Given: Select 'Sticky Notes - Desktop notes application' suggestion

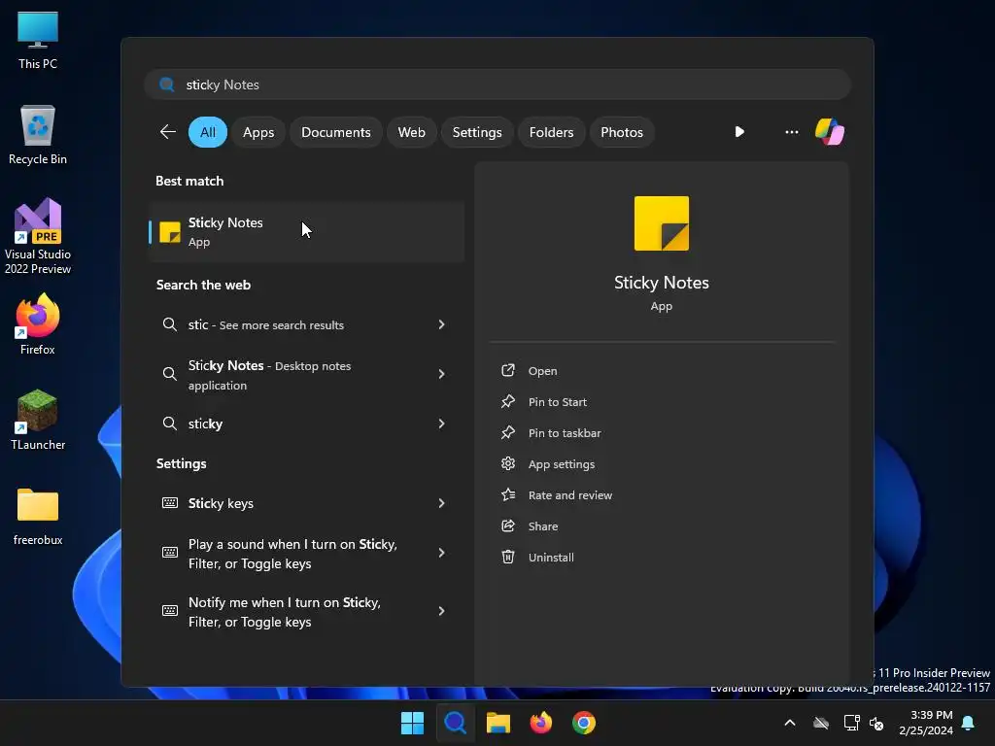Looking at the screenshot, I should (x=307, y=375).
